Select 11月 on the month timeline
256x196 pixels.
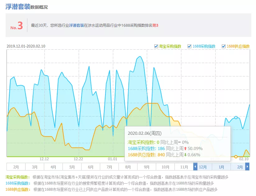(184, 167)
